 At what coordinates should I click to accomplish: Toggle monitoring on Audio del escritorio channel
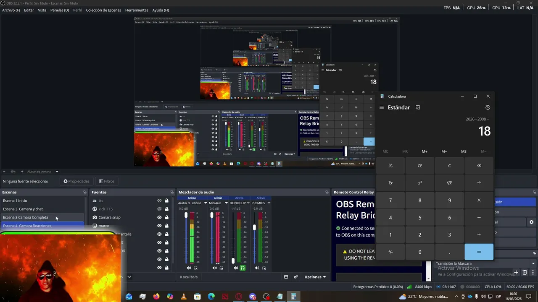click(x=195, y=268)
